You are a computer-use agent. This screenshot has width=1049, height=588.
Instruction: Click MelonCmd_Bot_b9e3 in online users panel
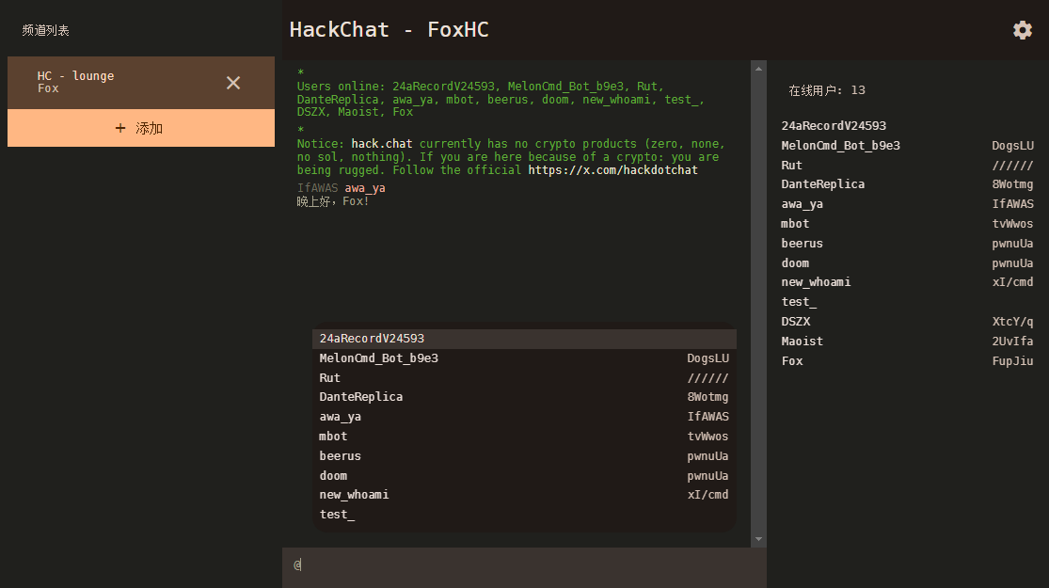click(x=840, y=146)
